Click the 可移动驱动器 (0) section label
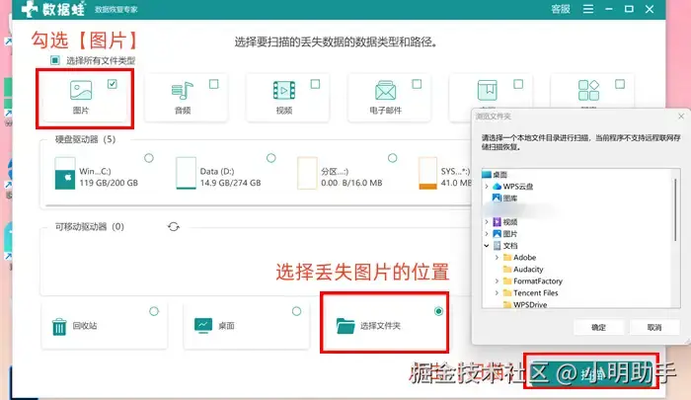This screenshot has height=400, width=691. click(x=90, y=227)
